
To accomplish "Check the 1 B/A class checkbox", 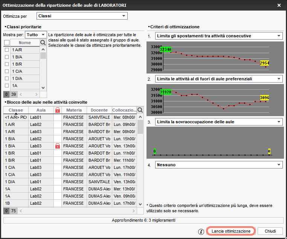I will tap(7, 57).
